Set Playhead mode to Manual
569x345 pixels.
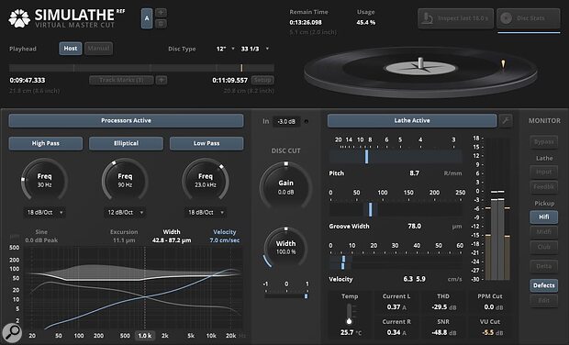98,49
